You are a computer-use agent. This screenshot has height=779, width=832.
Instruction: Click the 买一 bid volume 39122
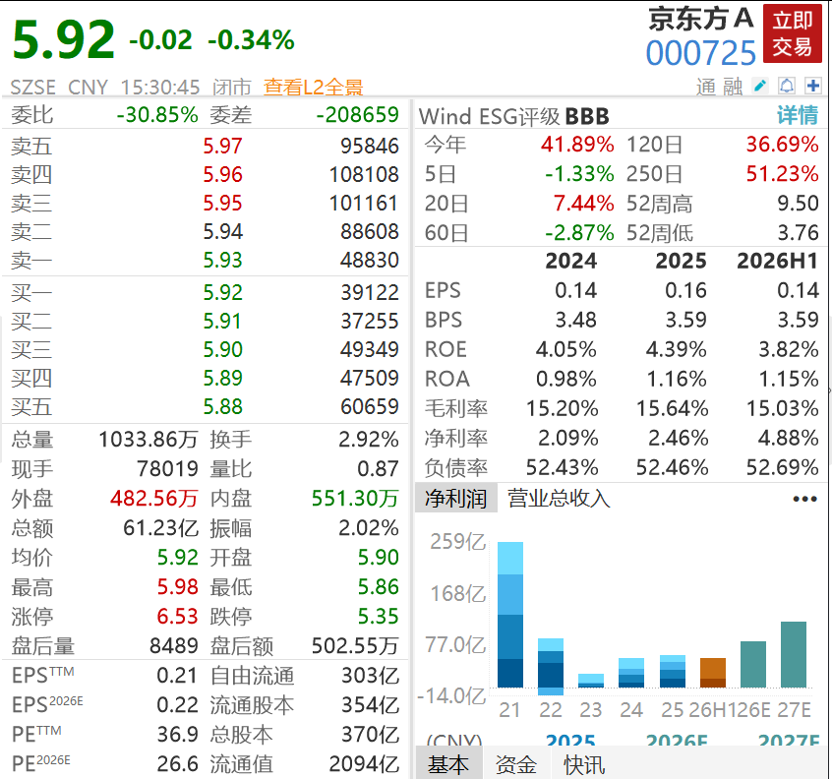pyautogui.click(x=370, y=292)
